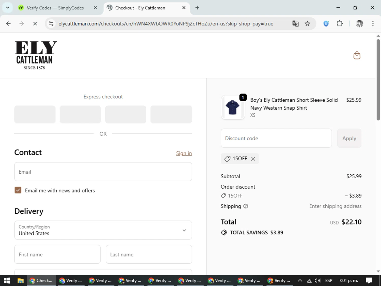Image resolution: width=381 pixels, height=286 pixels.
Task: Click the third express checkout placeholder button
Action: (x=126, y=114)
